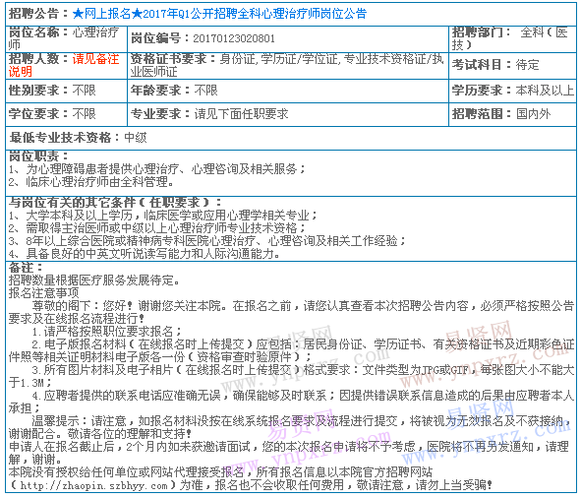Click the 招聘范围 国内外 cell

click(x=512, y=114)
